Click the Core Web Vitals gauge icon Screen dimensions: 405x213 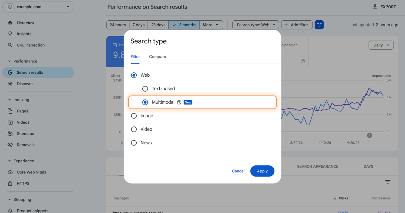(x=10, y=172)
